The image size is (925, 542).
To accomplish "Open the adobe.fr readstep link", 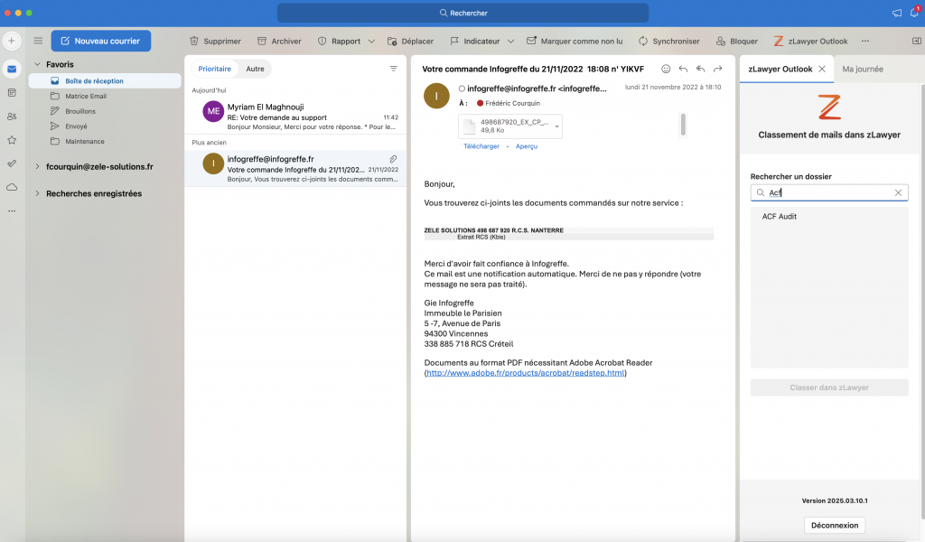I will [x=525, y=372].
